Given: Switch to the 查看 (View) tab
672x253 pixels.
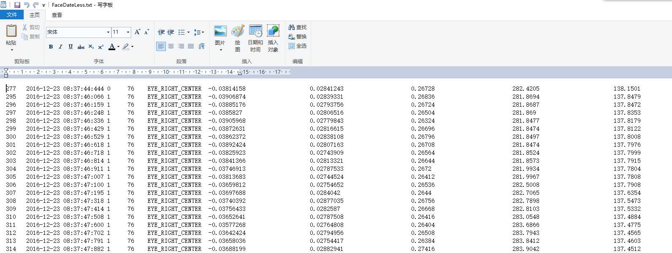Looking at the screenshot, I should (57, 15).
